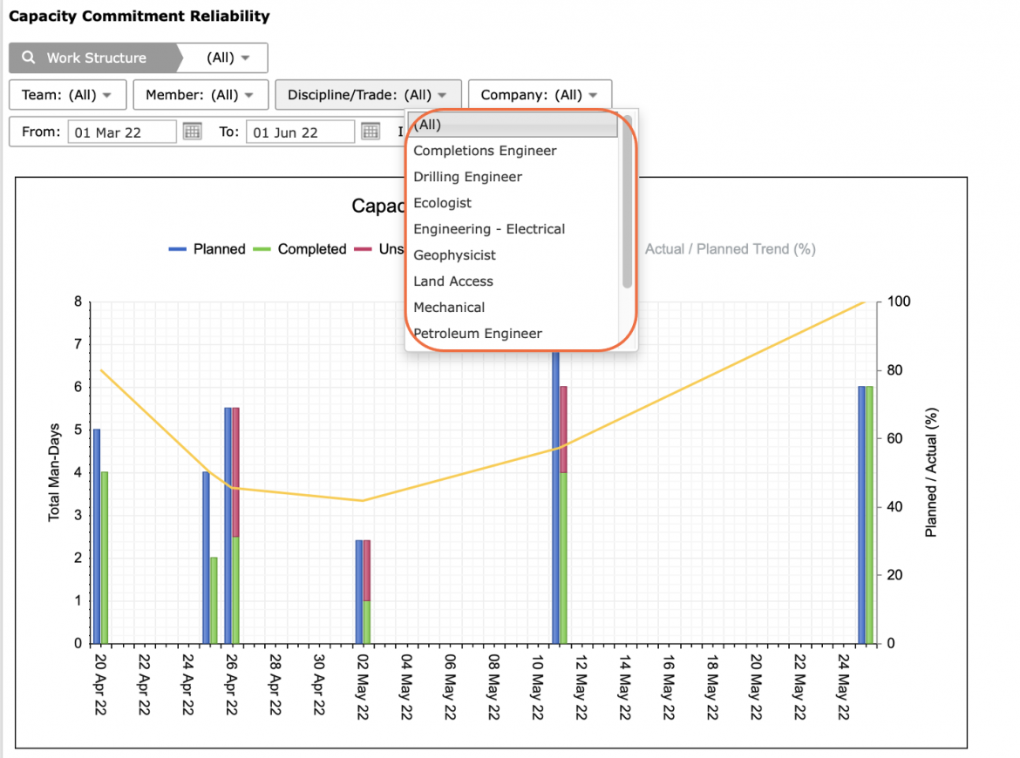Toggle the Planned series in the legend
The width and height of the screenshot is (1020, 758).
[x=207, y=249]
